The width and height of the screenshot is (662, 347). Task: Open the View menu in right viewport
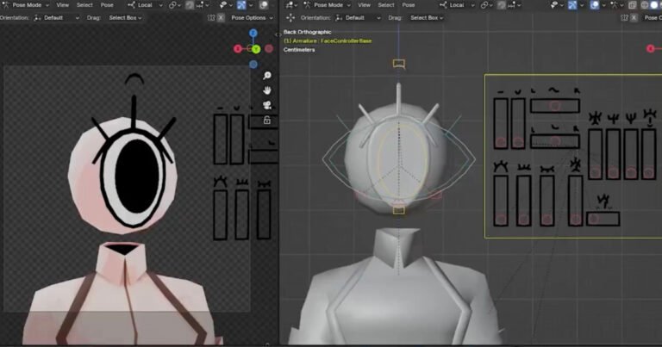point(364,5)
